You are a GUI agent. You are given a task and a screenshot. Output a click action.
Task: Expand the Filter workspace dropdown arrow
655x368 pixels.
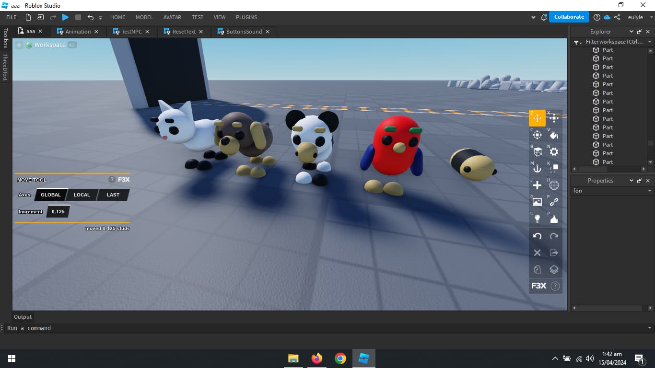(650, 42)
